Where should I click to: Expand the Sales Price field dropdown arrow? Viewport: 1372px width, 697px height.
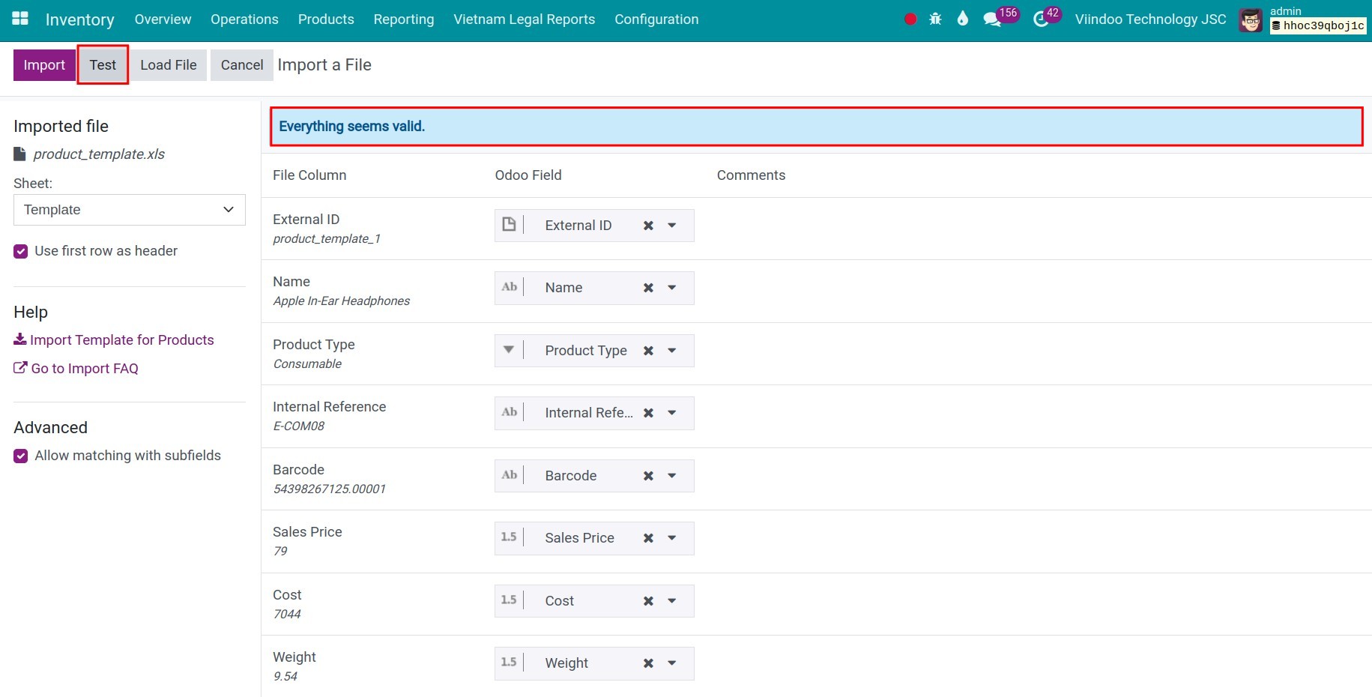point(672,538)
